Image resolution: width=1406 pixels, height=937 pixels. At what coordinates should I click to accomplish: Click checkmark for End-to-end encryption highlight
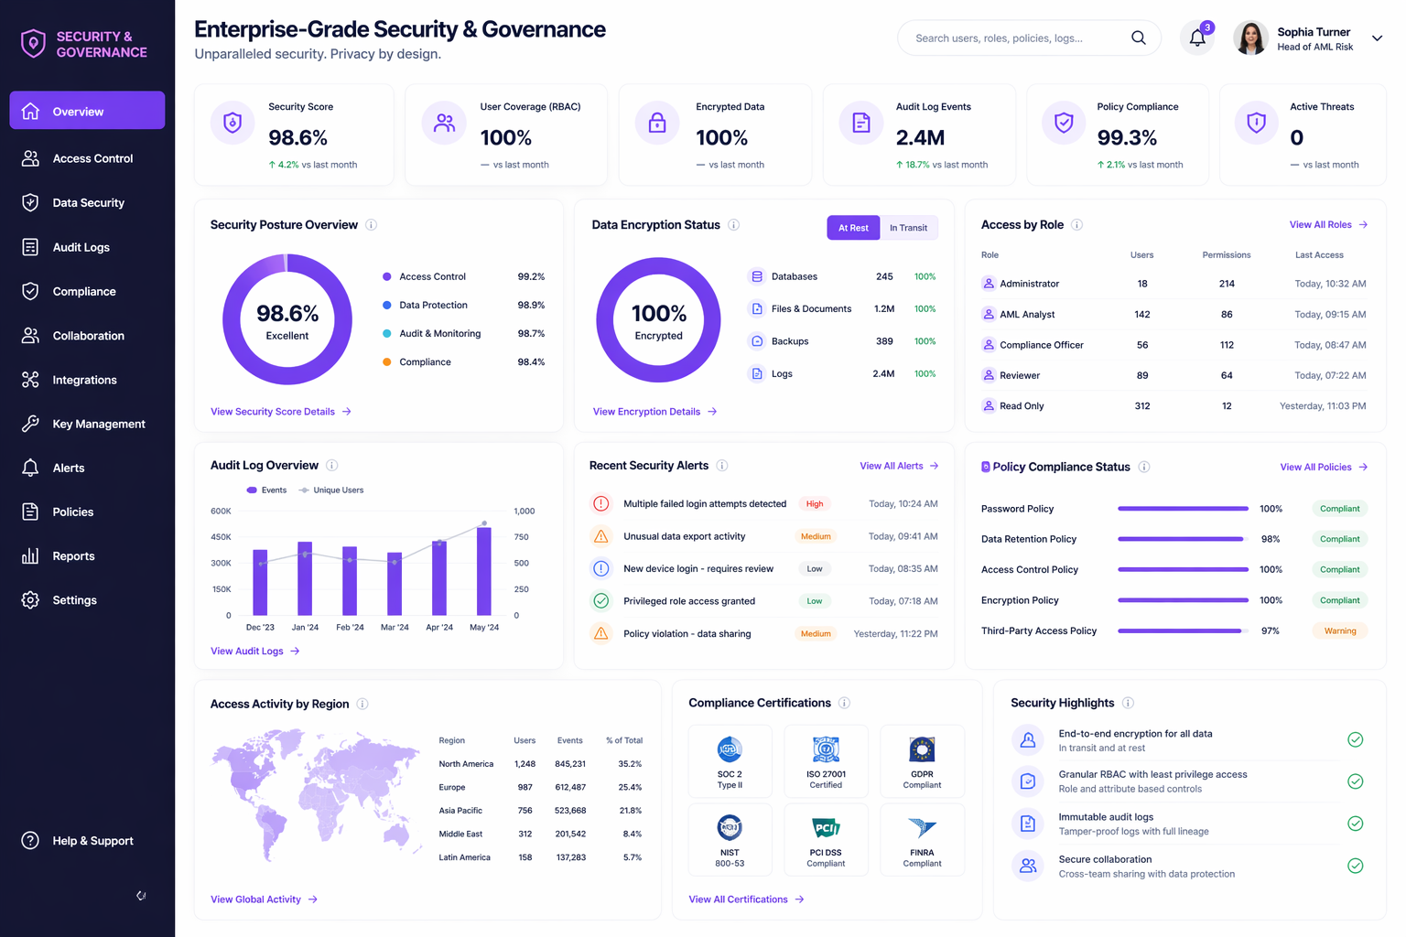[1356, 739]
